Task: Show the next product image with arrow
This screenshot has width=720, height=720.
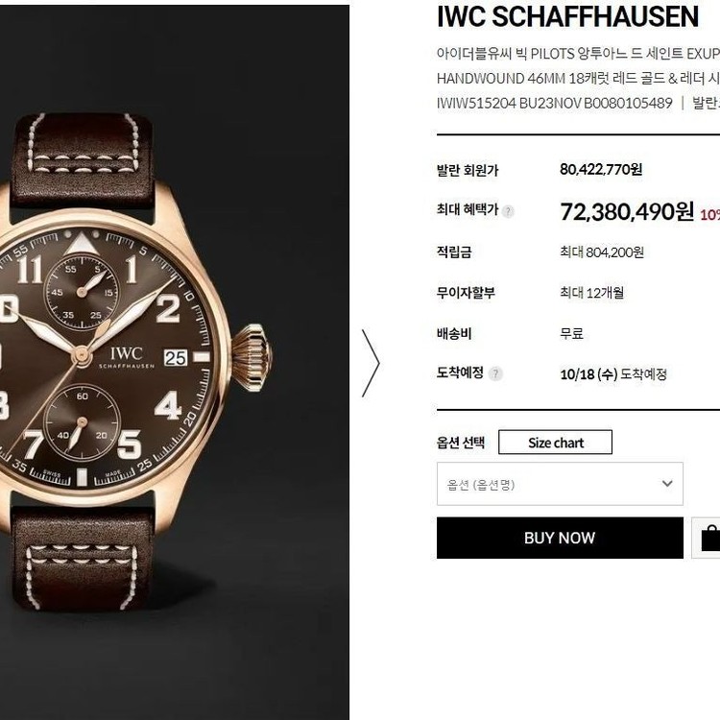Action: click(x=371, y=363)
